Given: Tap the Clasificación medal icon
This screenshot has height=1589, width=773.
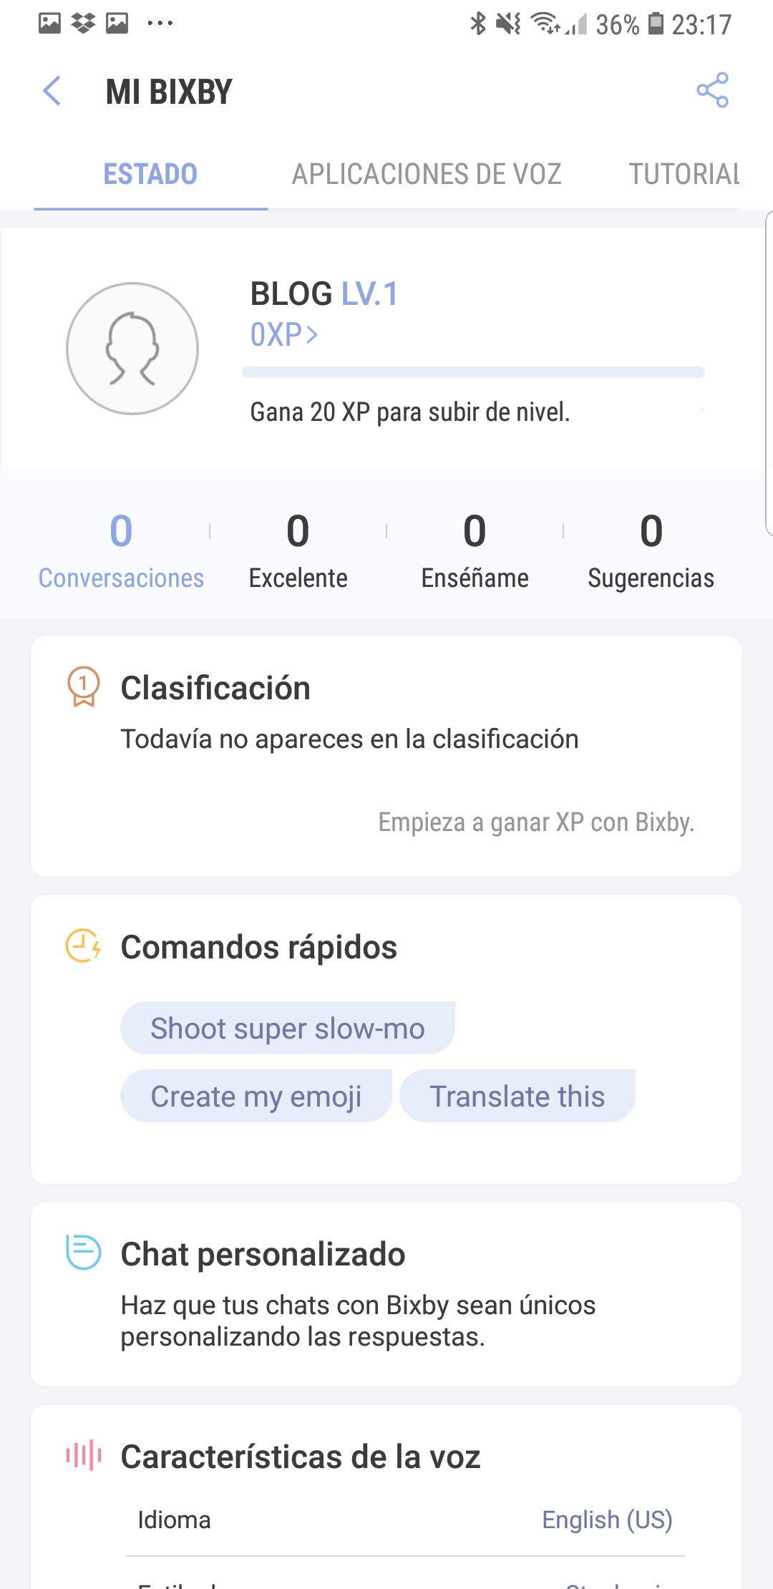Looking at the screenshot, I should 83,686.
